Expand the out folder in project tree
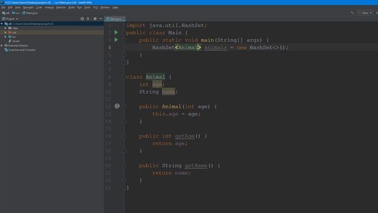Image resolution: width=378 pixels, height=213 pixels. point(5,33)
